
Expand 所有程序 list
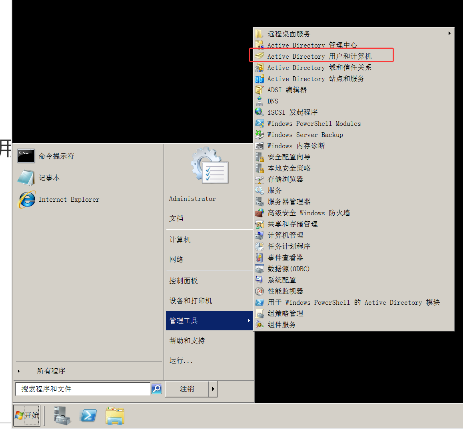point(51,371)
